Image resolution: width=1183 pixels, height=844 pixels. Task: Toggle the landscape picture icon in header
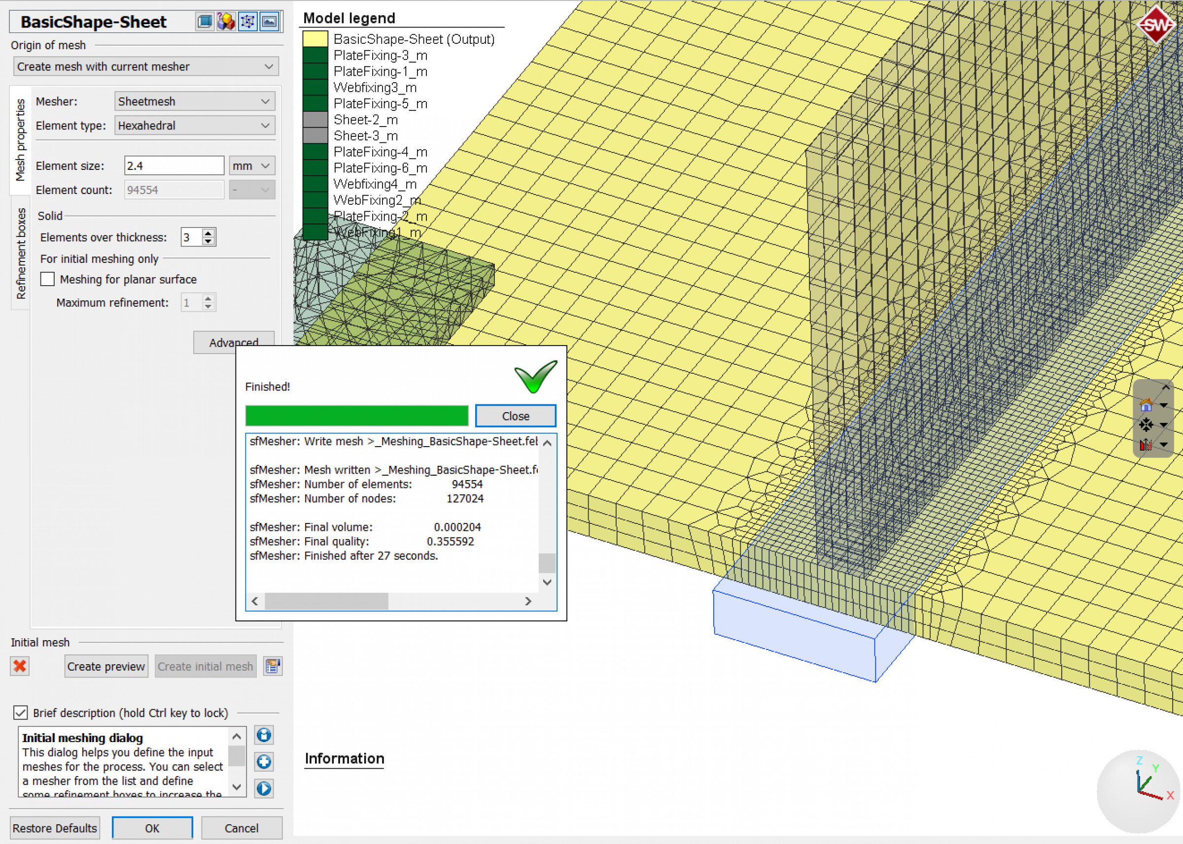pyautogui.click(x=270, y=22)
